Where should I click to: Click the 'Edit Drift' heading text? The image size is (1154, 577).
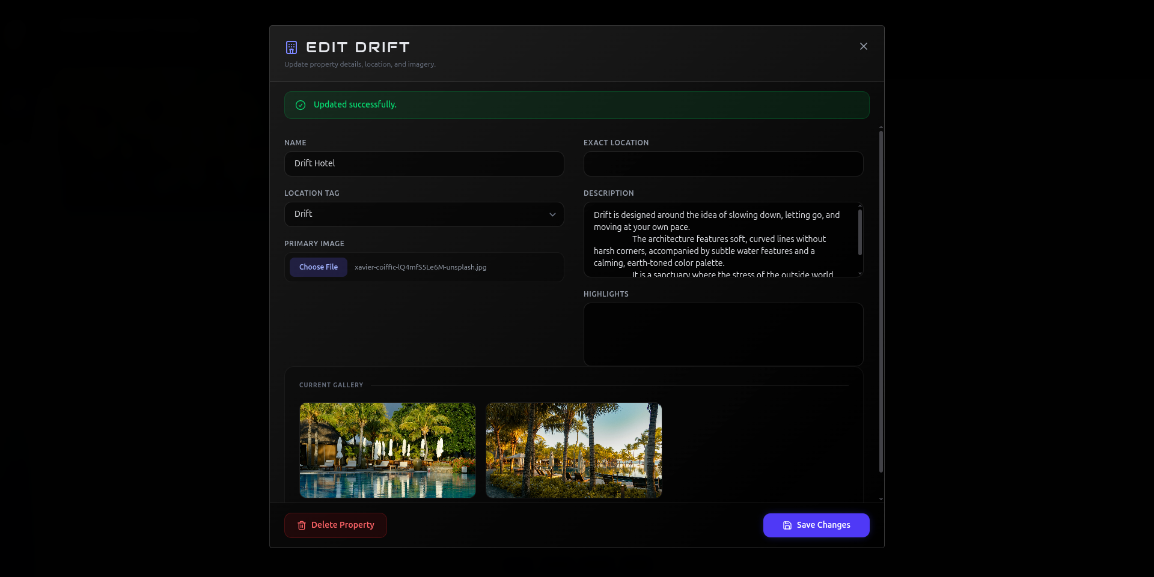[x=358, y=47]
